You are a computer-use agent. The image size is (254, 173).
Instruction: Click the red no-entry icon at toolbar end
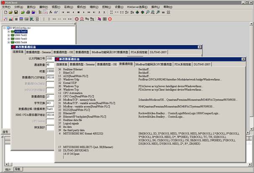(x=110, y=19)
